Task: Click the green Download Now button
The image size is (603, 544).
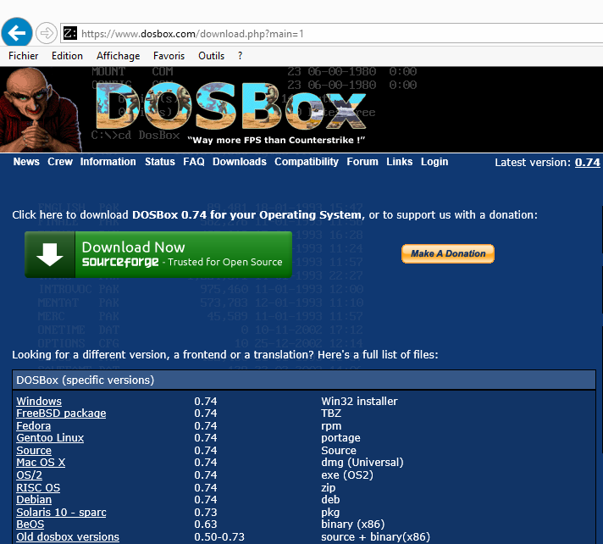Action: tap(158, 255)
